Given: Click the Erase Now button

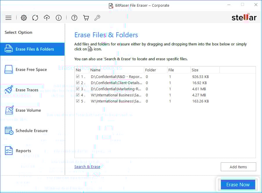Looking at the screenshot, I should pyautogui.click(x=238, y=185).
